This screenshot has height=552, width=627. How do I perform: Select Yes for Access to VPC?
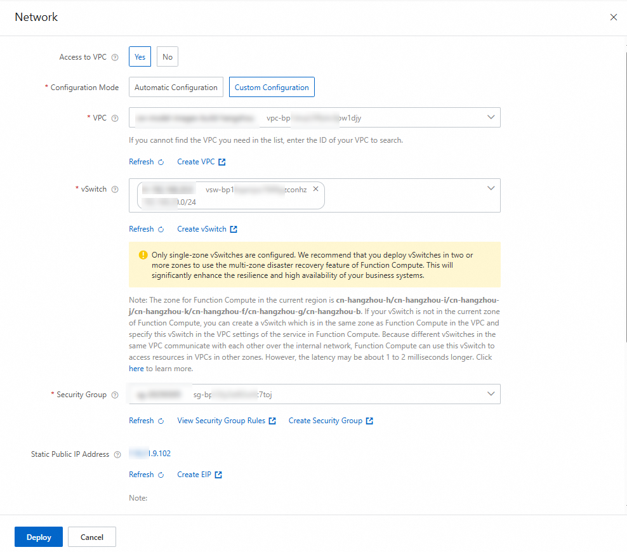point(140,56)
